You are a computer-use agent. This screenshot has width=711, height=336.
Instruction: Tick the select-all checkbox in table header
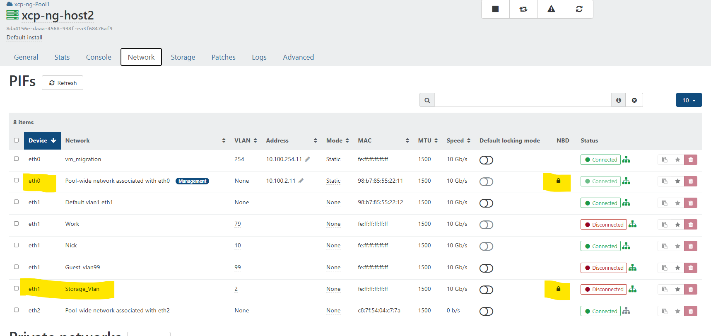tap(17, 140)
